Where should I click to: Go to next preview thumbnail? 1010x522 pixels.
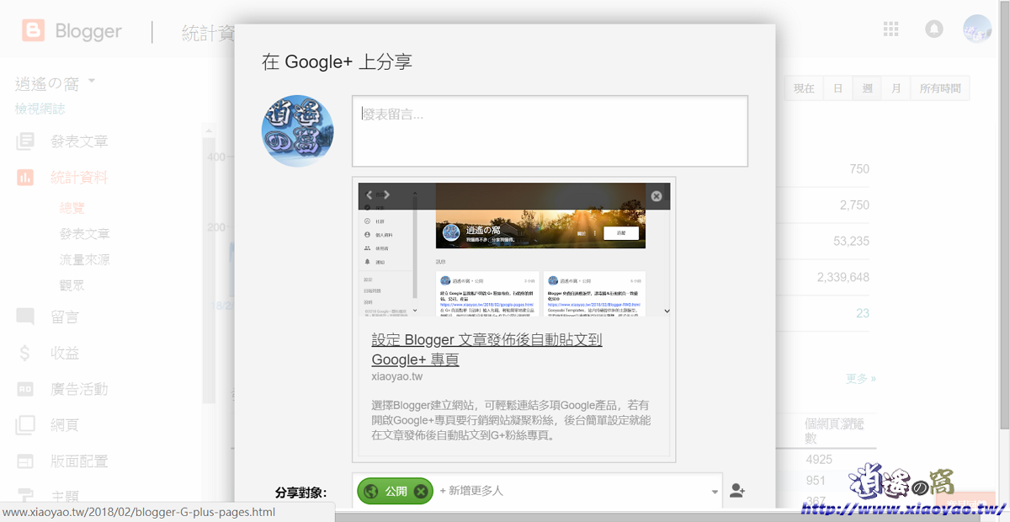(x=387, y=195)
